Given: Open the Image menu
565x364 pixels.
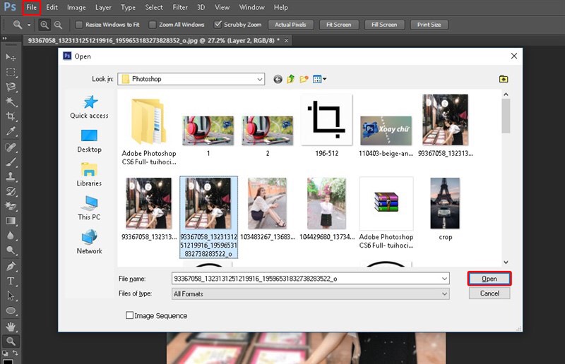Looking at the screenshot, I should [76, 8].
